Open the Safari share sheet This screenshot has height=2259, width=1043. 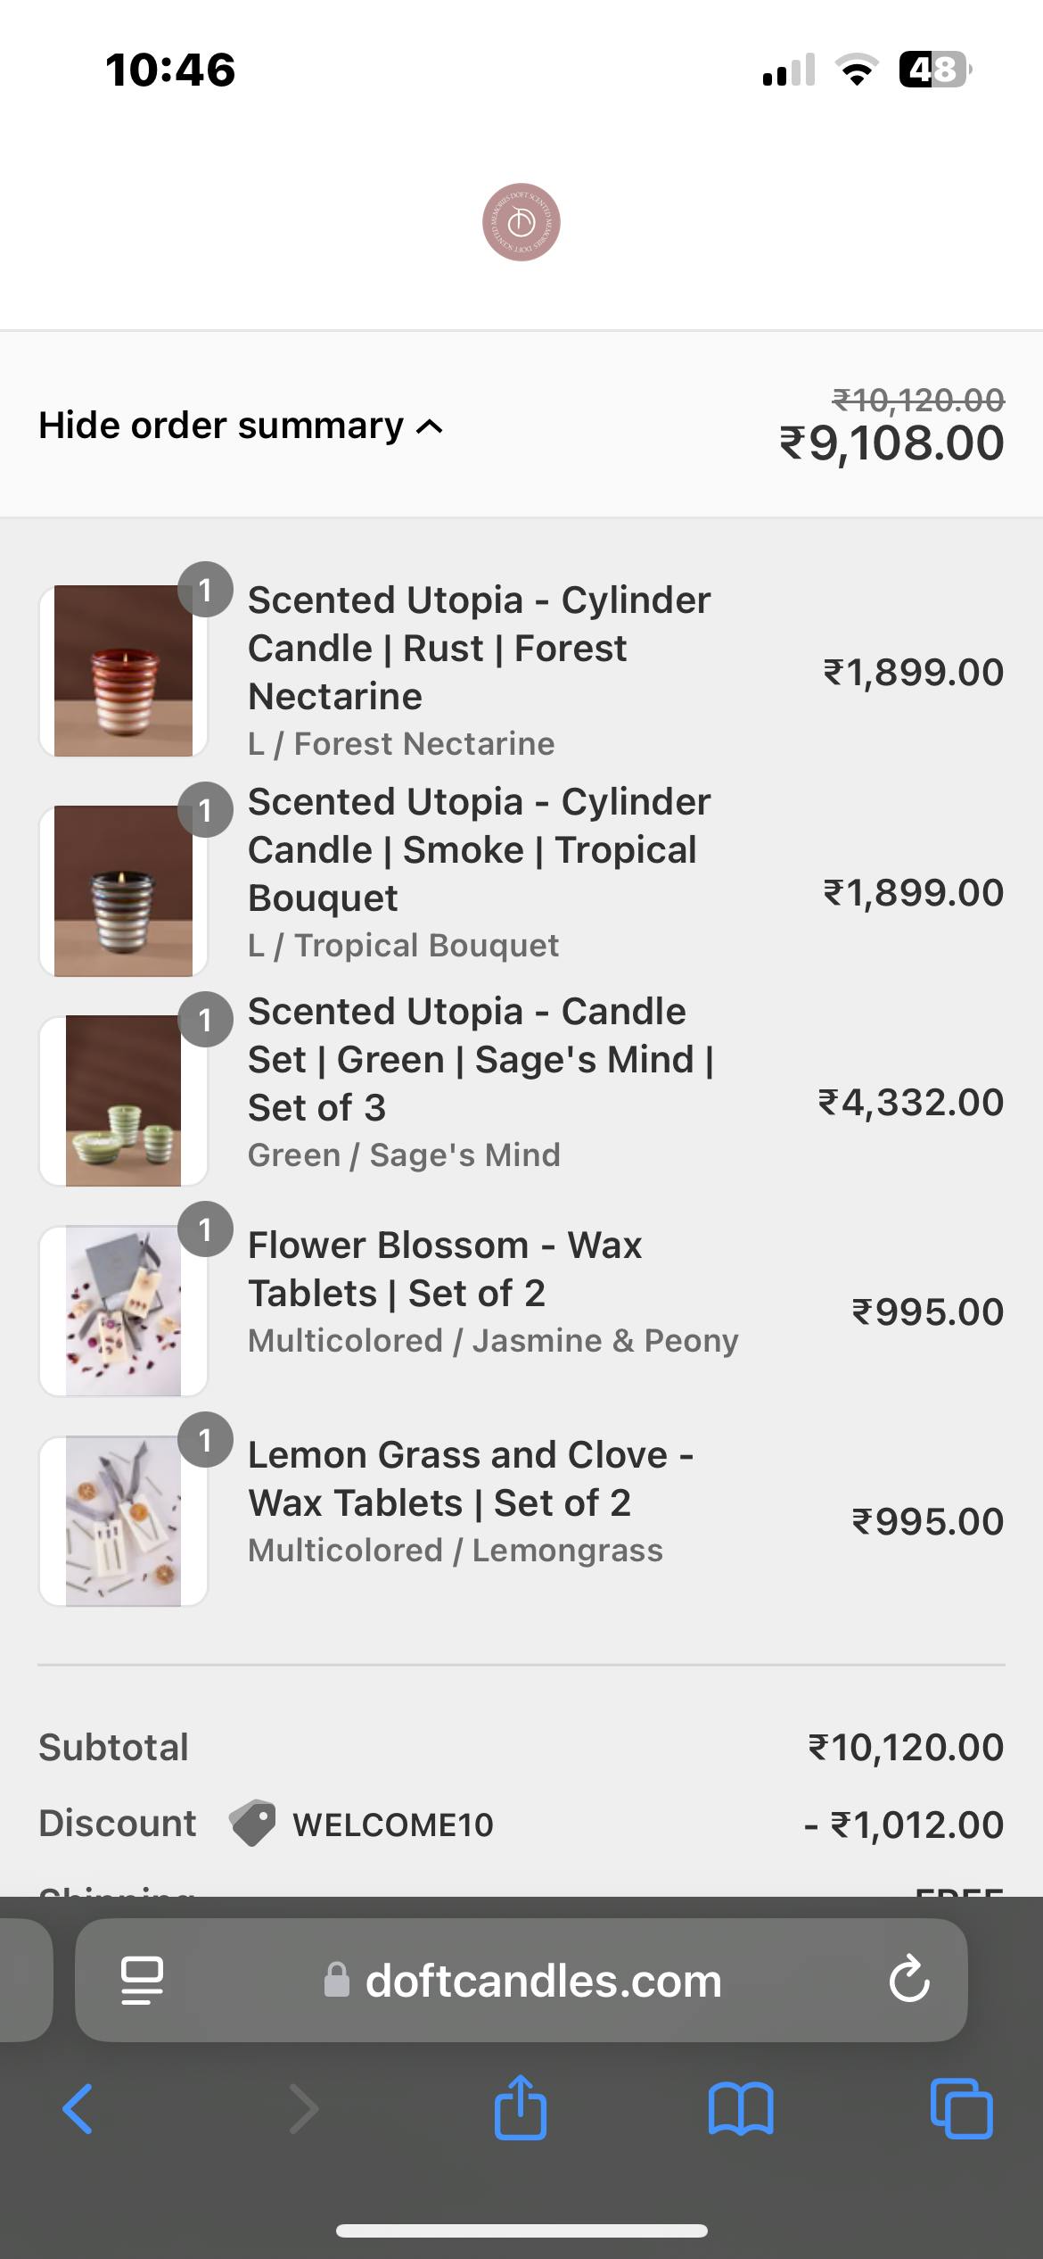coord(521,2107)
